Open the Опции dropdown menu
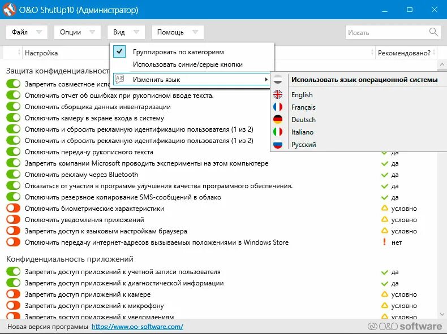 click(x=78, y=32)
